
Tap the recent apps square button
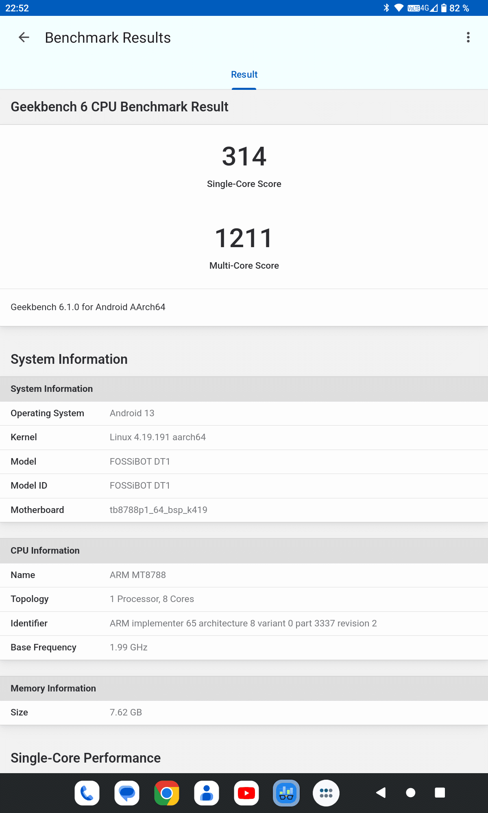(x=440, y=793)
